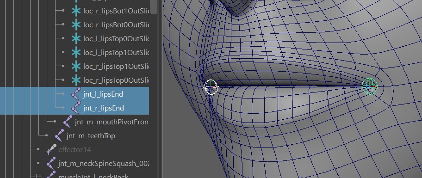Click the joint icon of jnt_m_teethTop

point(60,136)
